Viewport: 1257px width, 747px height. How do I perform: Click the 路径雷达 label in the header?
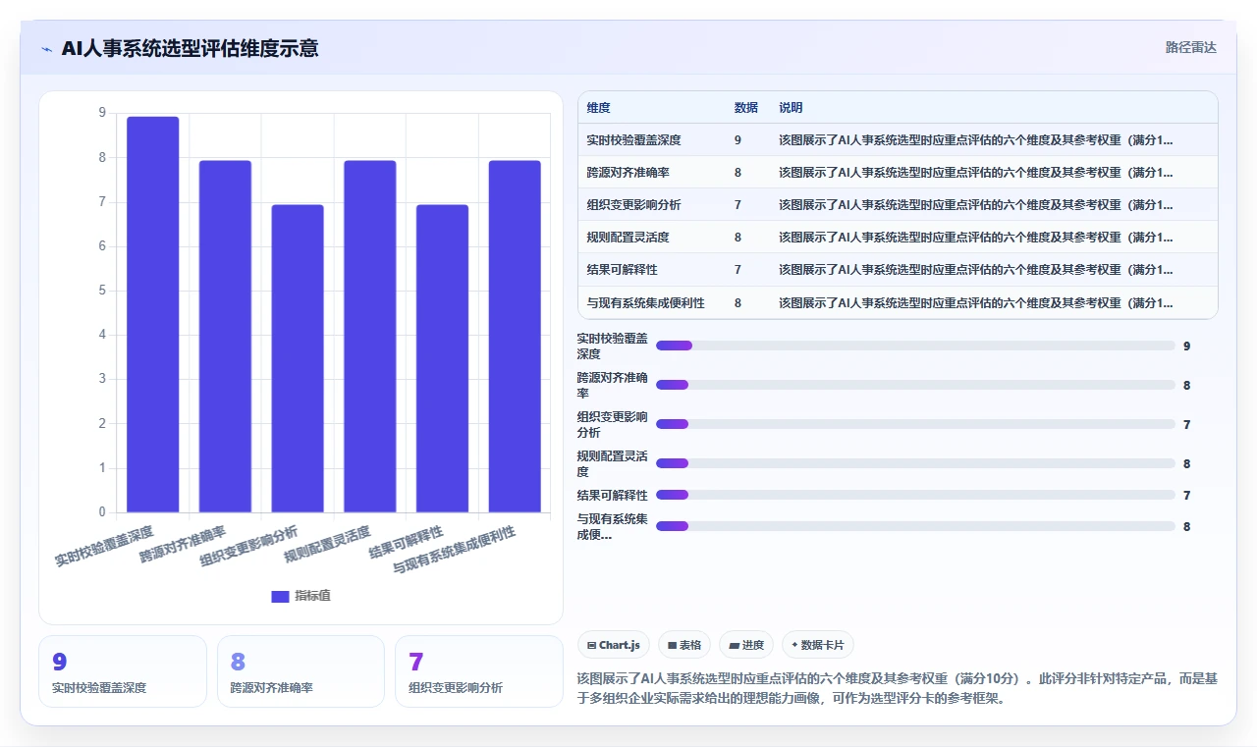1190,47
